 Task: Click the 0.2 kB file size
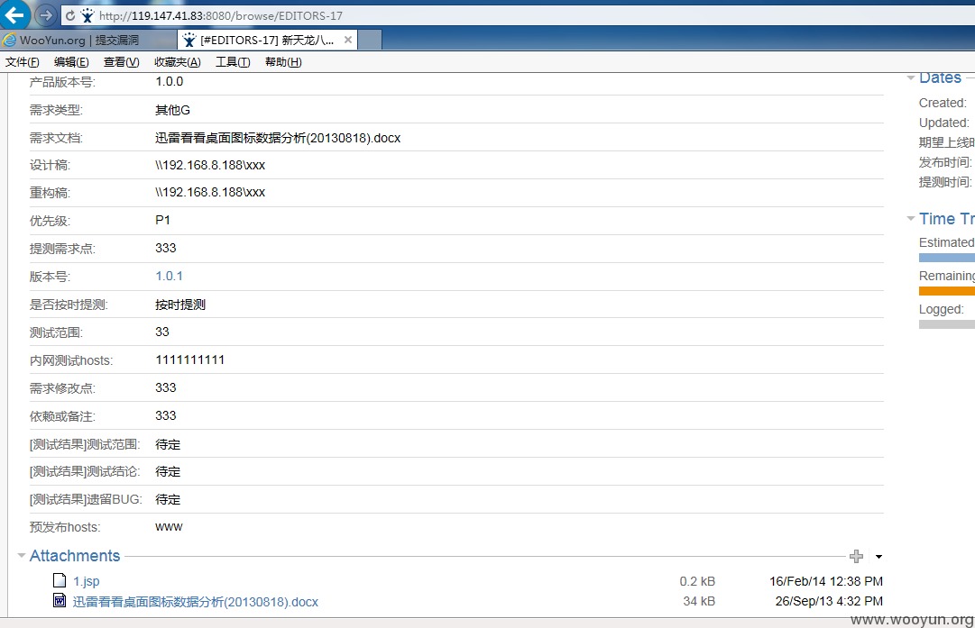tap(697, 581)
